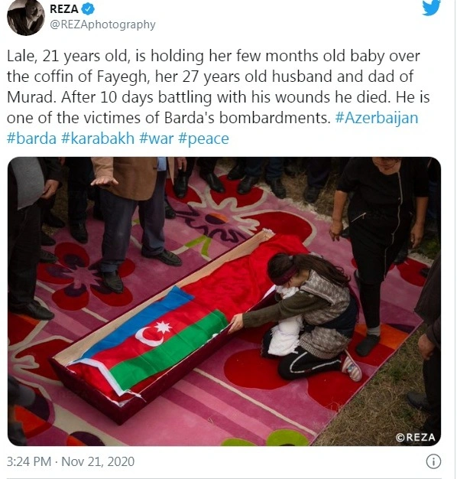The height and width of the screenshot is (479, 457).
Task: Open the #war hashtag
Action: tap(156, 138)
